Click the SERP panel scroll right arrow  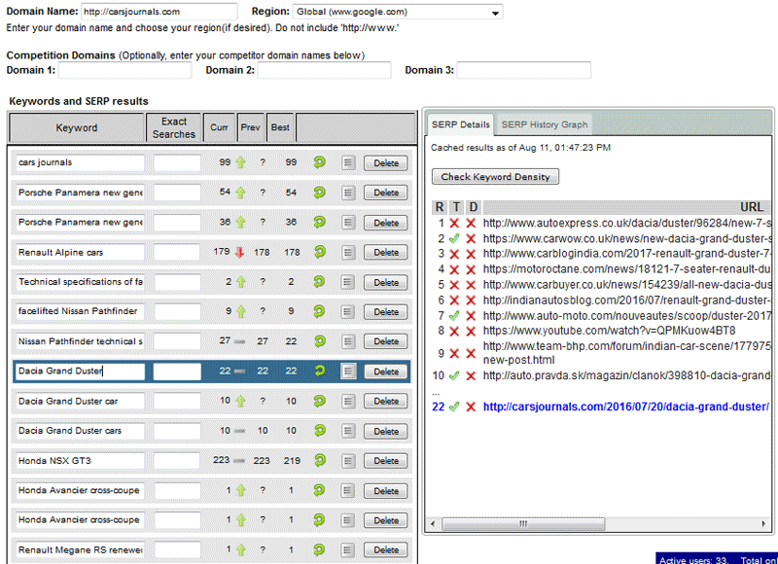(x=763, y=523)
